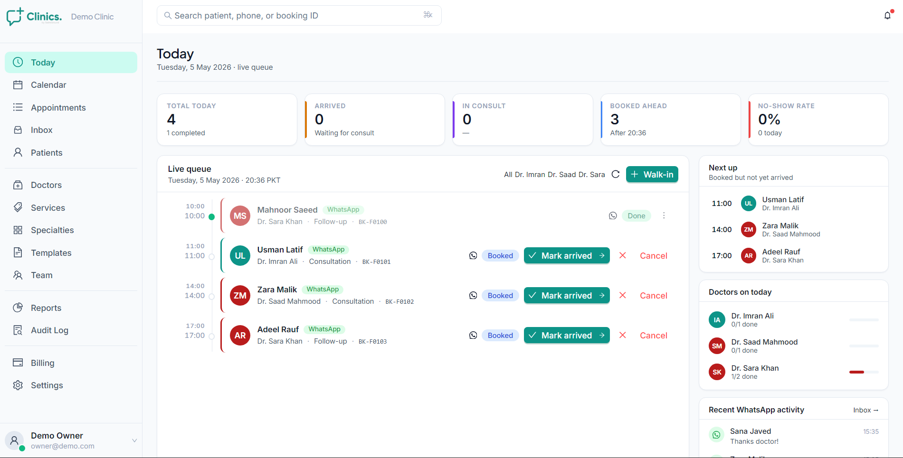The image size is (903, 458).
Task: Click SM avatar for Dr. Saad Mahmood
Action: [717, 346]
